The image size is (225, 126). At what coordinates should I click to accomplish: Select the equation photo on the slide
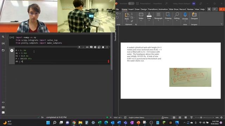point(190,77)
